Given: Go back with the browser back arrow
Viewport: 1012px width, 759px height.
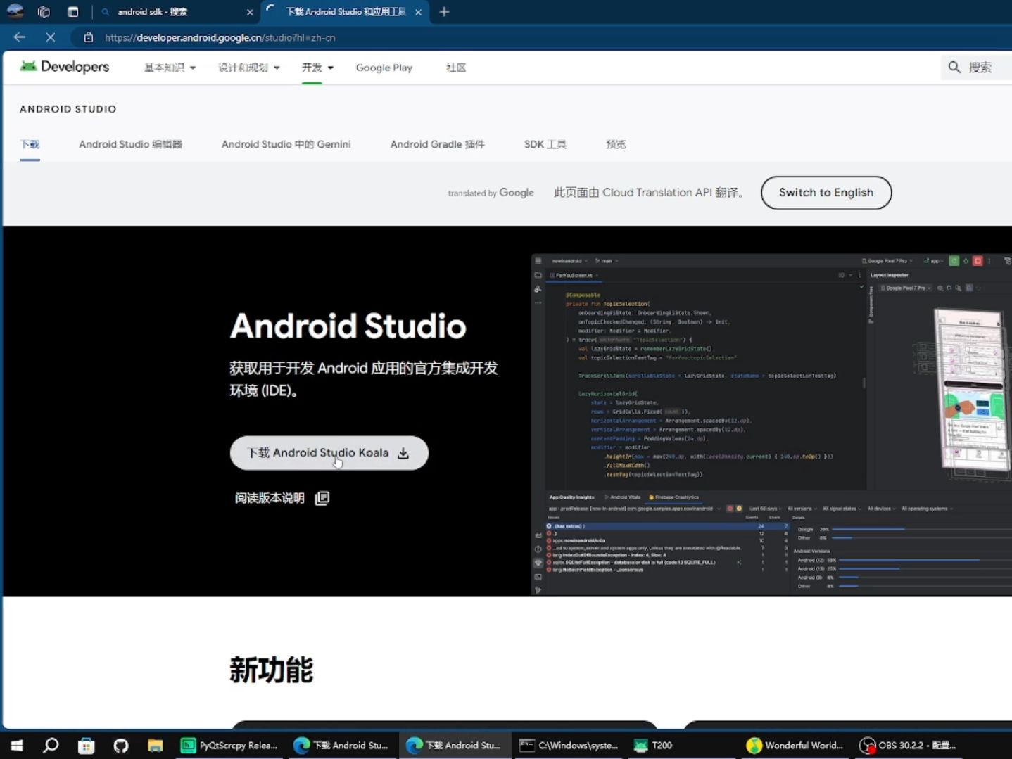Looking at the screenshot, I should (x=20, y=37).
